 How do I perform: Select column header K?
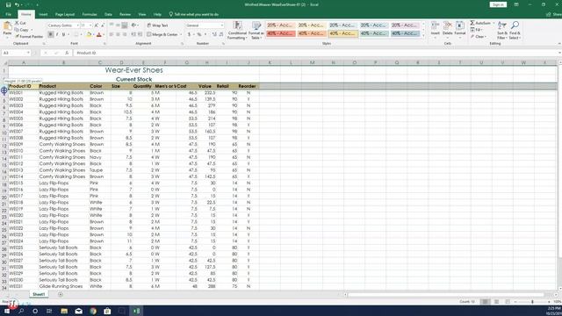270,62
